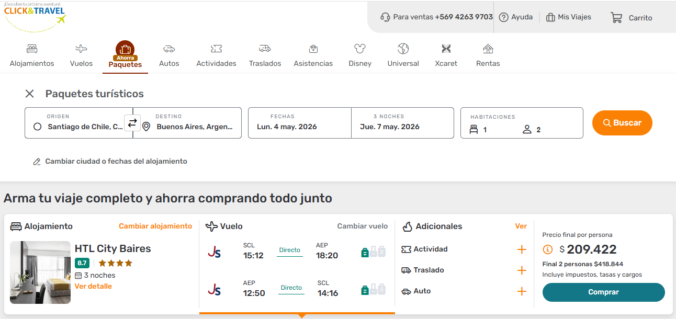The height and width of the screenshot is (319, 676).
Task: Select the Vuelos airplane icon
Action: point(81,49)
